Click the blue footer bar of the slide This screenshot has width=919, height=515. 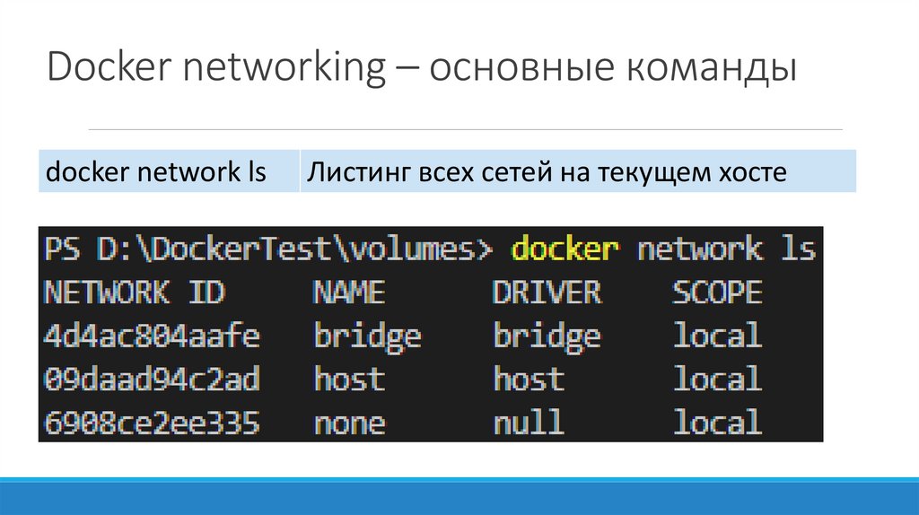459,496
